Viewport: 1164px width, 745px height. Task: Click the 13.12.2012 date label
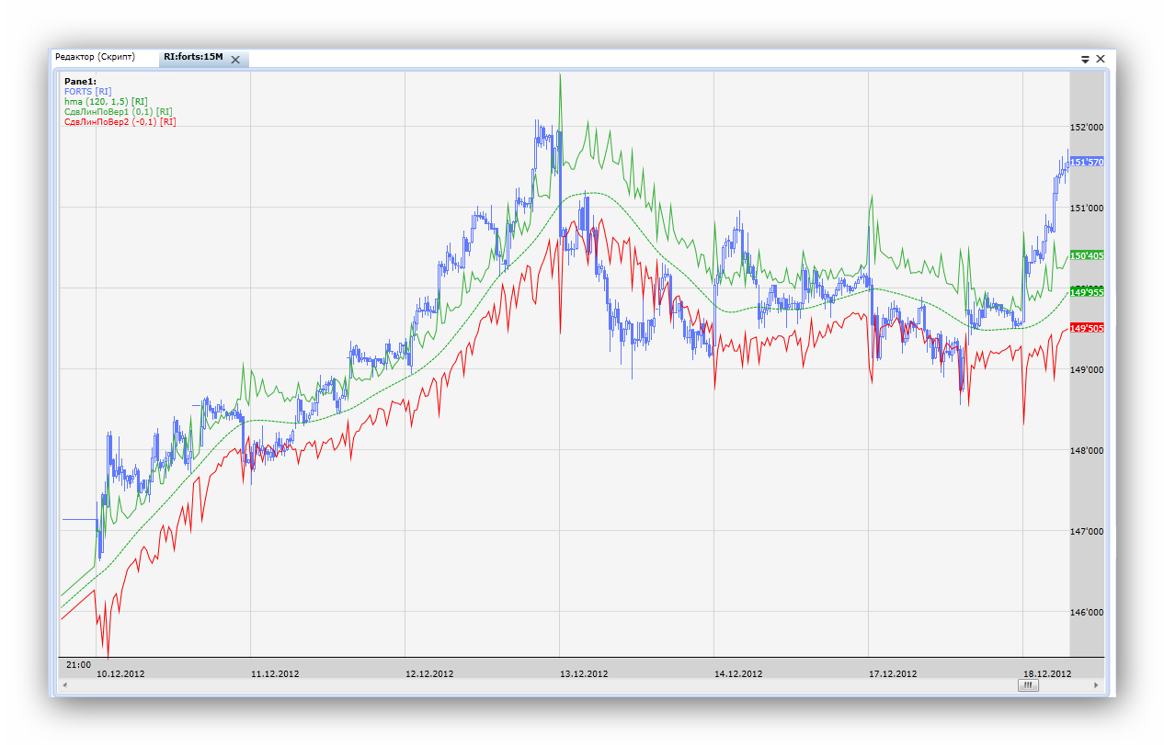pos(584,673)
